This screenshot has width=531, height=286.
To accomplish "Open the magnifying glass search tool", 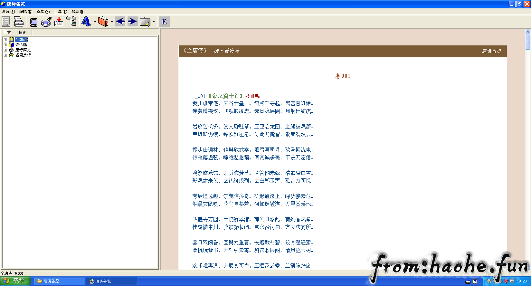I will tap(46, 22).
